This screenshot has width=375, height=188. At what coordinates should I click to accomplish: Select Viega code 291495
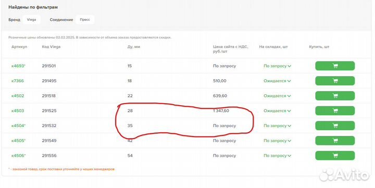point(49,81)
